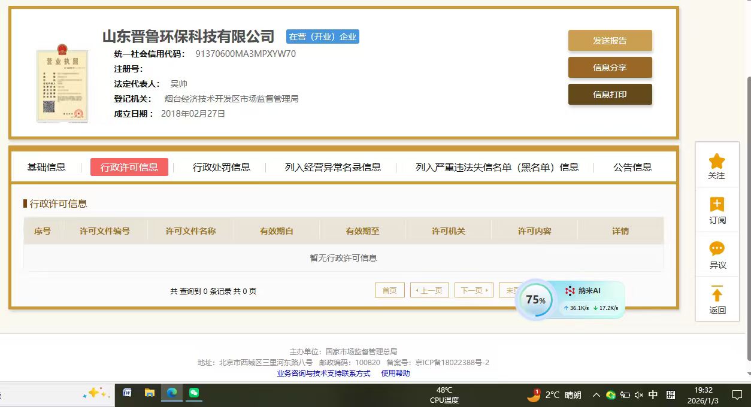Click the 发送报告 button

610,41
